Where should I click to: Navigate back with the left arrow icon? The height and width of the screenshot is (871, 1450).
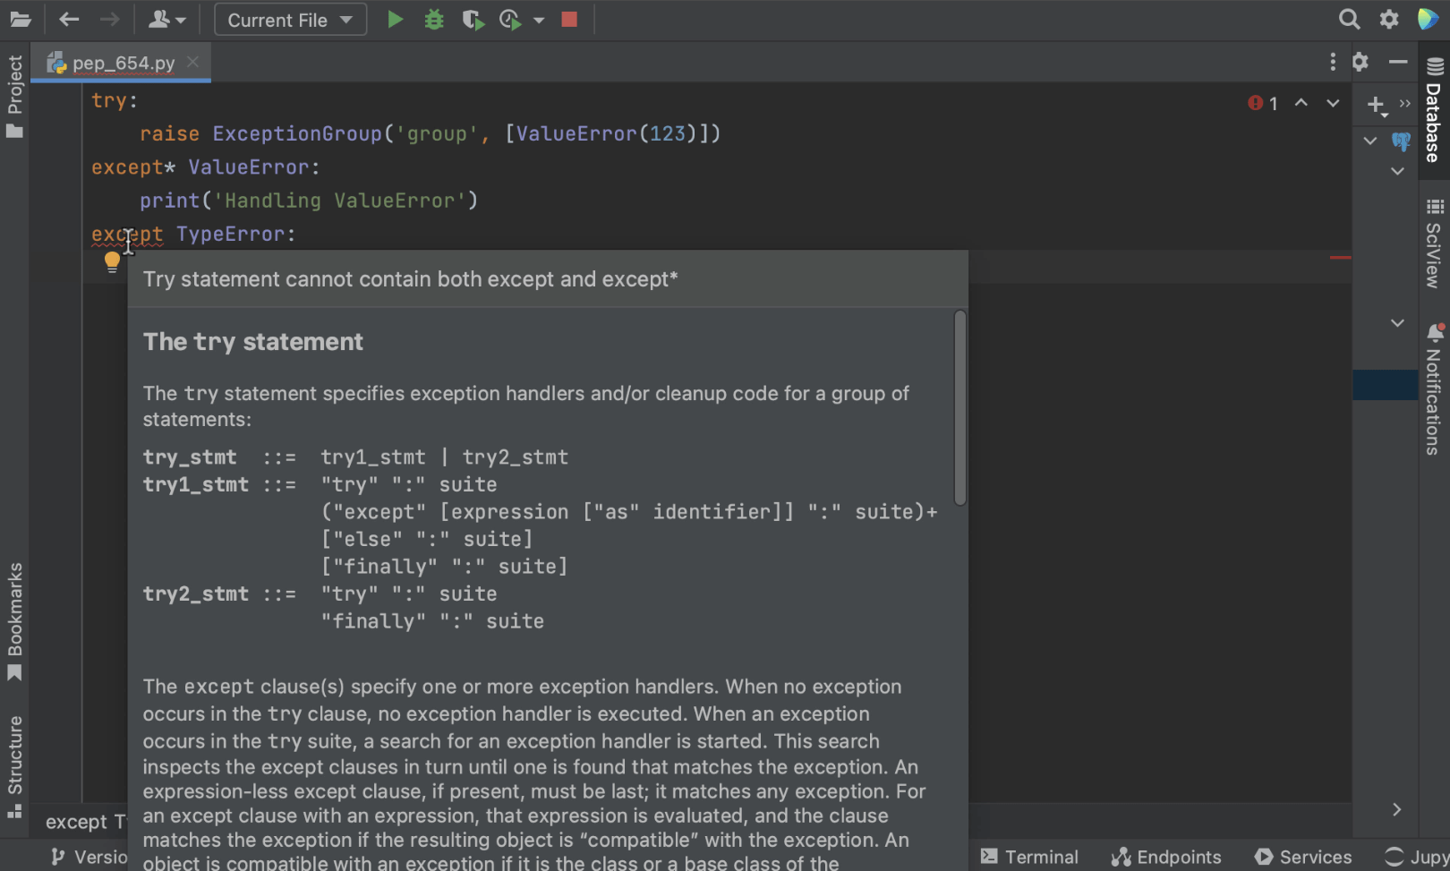pos(69,20)
